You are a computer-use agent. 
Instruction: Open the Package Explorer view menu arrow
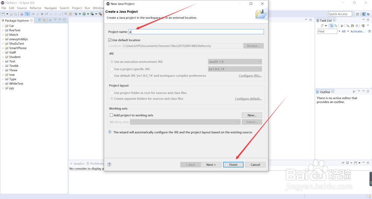tap(55, 20)
